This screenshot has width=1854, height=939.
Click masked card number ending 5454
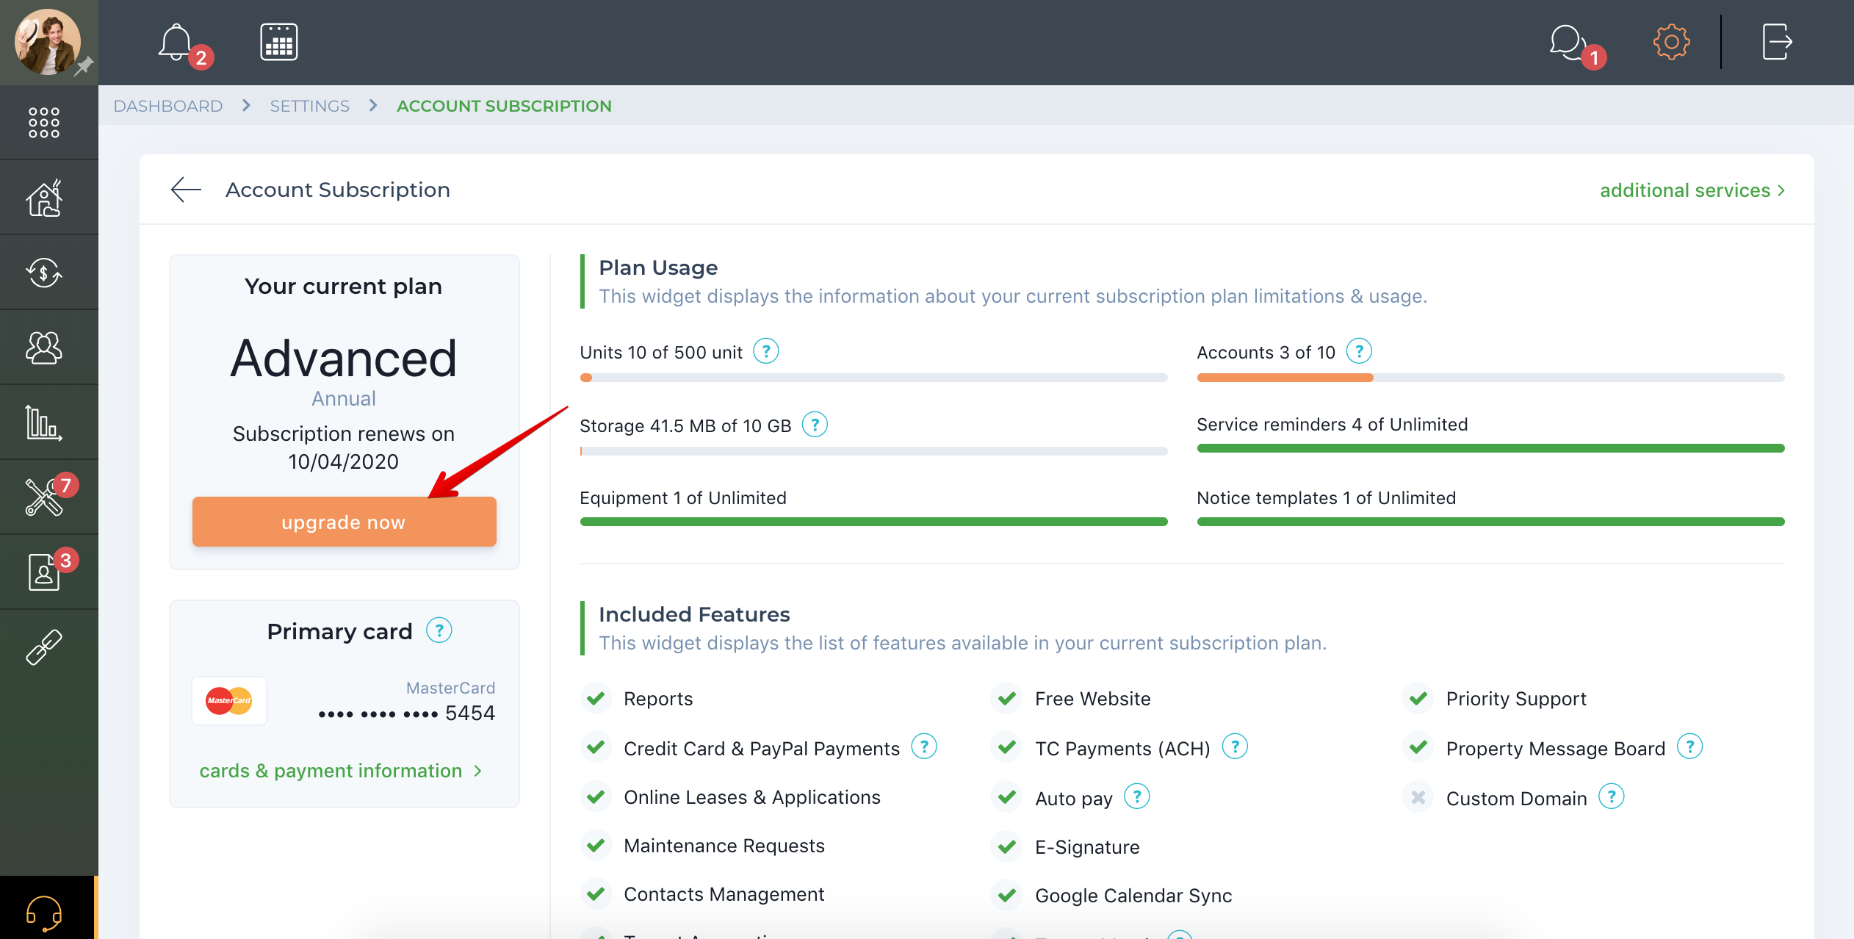point(407,713)
